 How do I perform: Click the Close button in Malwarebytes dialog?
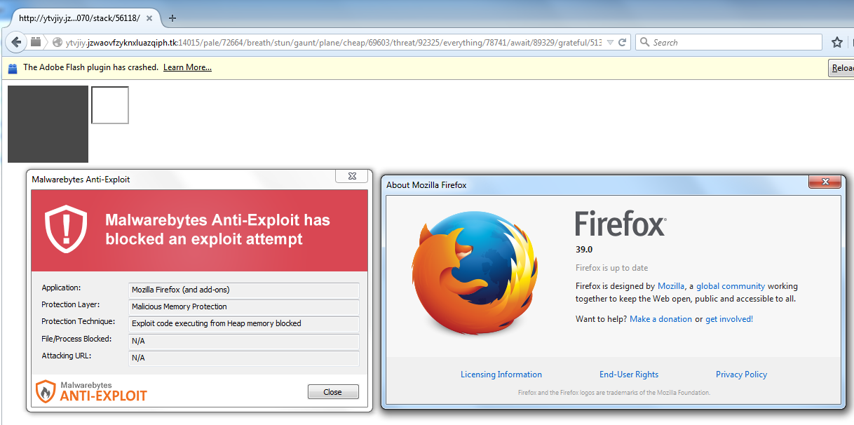click(333, 392)
